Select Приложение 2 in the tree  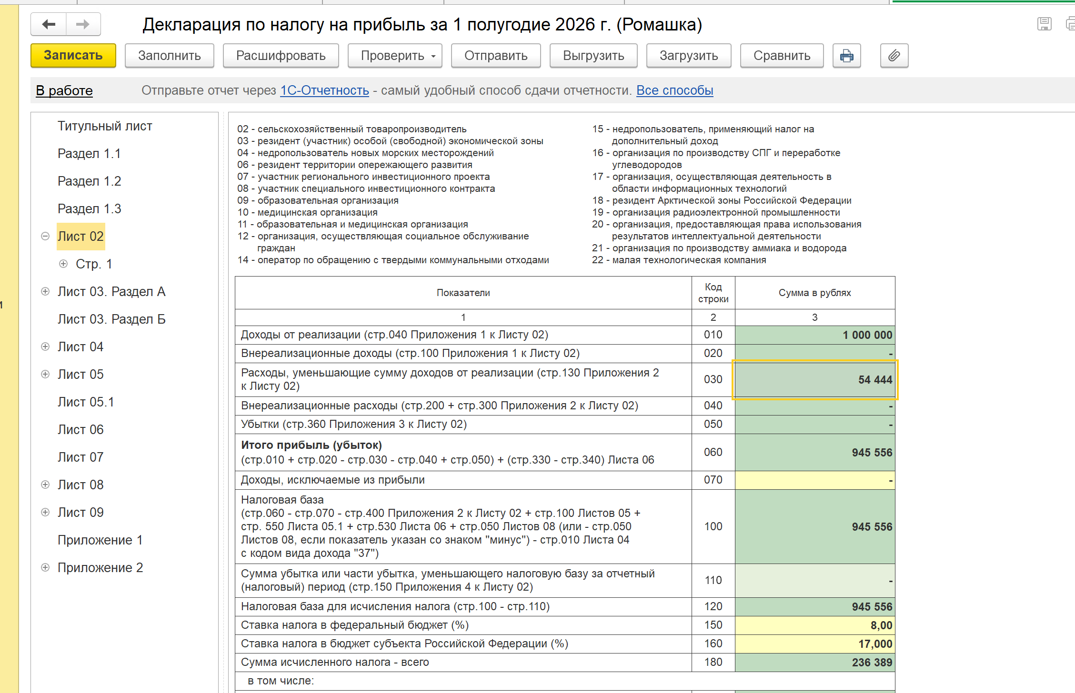100,568
